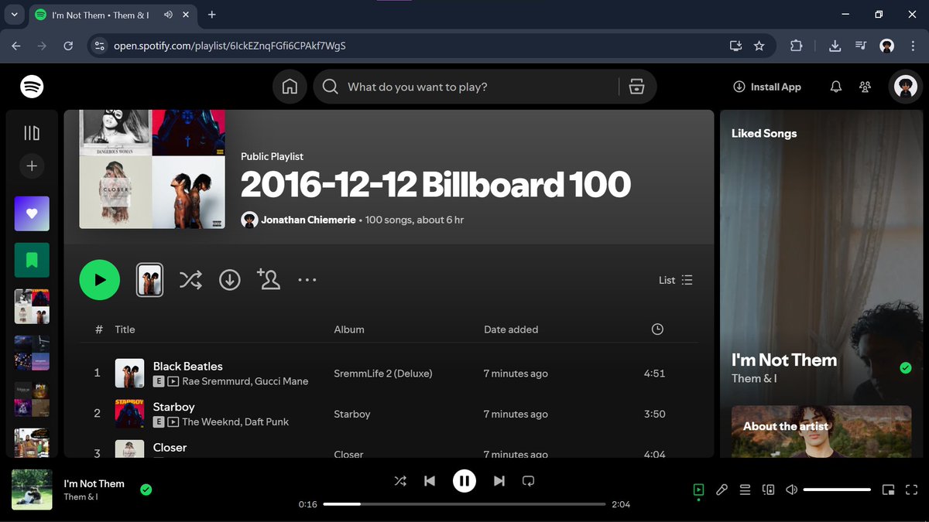Click the search magnifier icon
The width and height of the screenshot is (929, 522).
point(331,87)
